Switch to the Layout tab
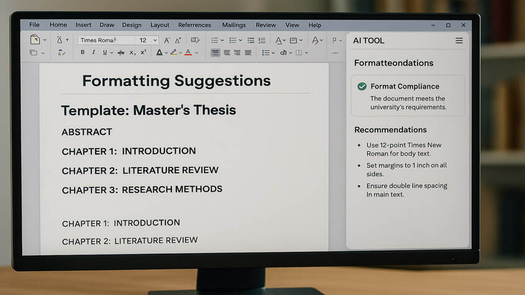 160,25
